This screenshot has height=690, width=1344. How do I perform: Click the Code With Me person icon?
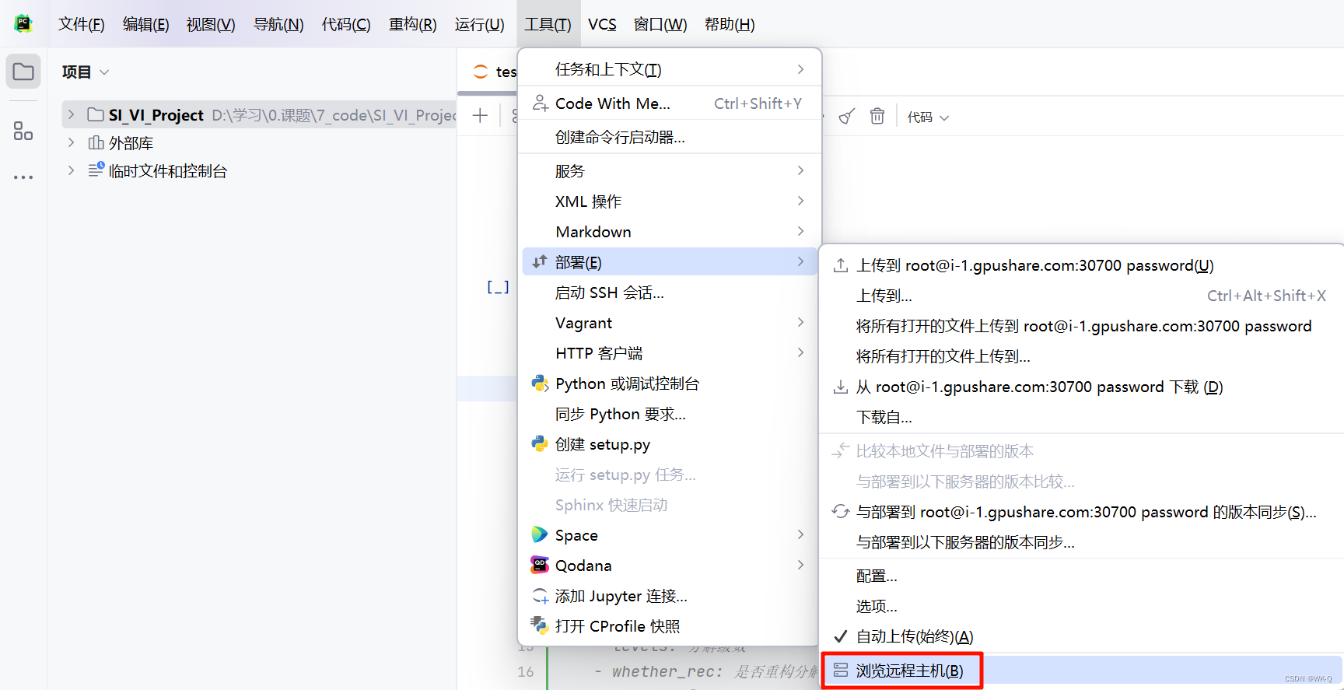point(540,103)
